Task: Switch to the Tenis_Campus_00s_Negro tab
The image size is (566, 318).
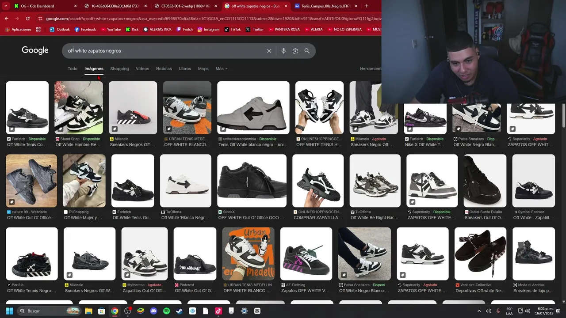Action: (x=325, y=6)
